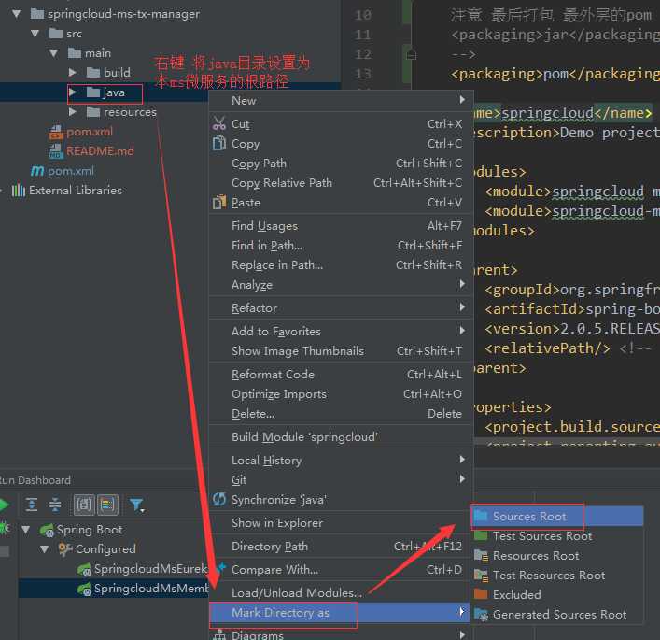
Task: Click the SpringcloudMsEurek run configuration icon
Action: coord(84,569)
